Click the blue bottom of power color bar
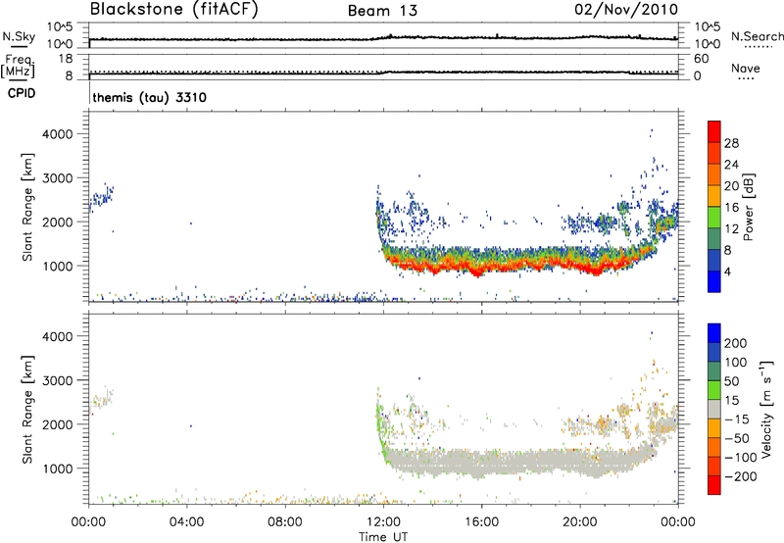Viewport: 784px width, 543px height. 714,281
